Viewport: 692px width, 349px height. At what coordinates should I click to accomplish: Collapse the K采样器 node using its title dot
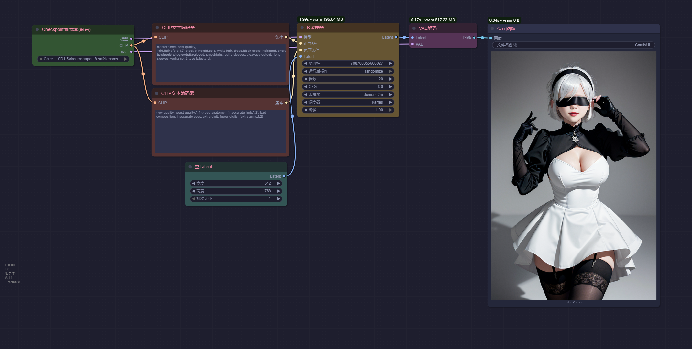[x=302, y=28]
